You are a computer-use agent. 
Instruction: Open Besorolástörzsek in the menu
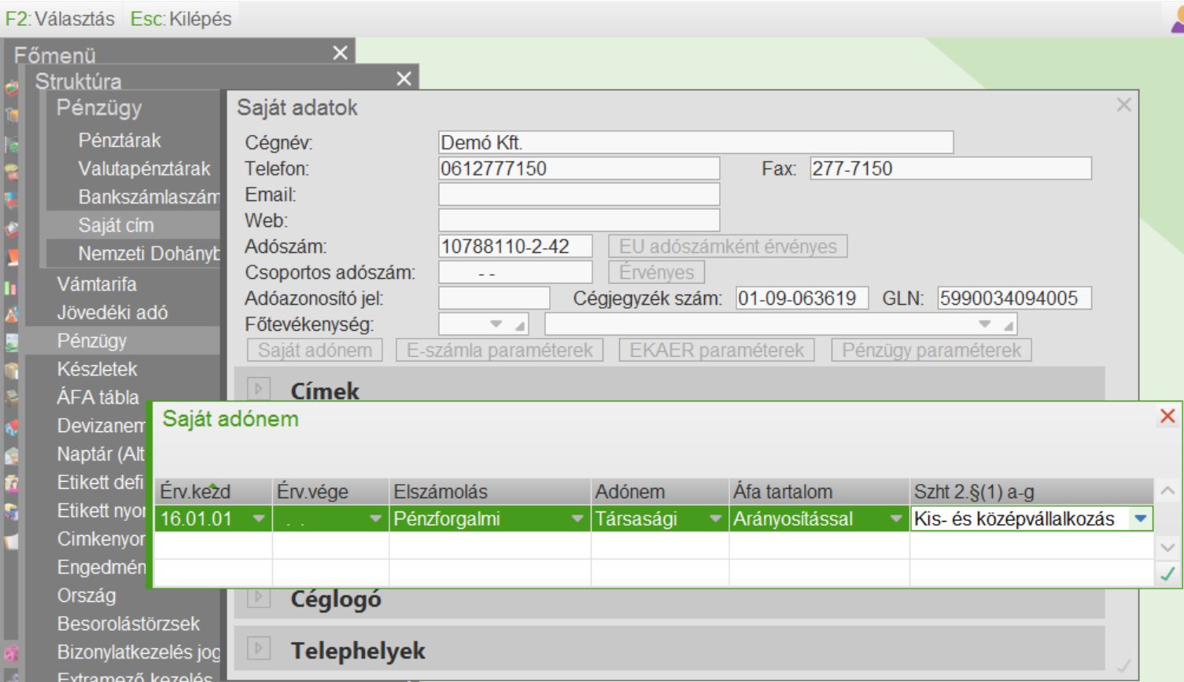(128, 624)
